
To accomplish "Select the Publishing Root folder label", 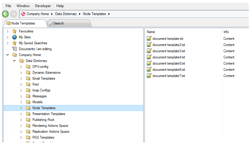I will click(x=43, y=120).
